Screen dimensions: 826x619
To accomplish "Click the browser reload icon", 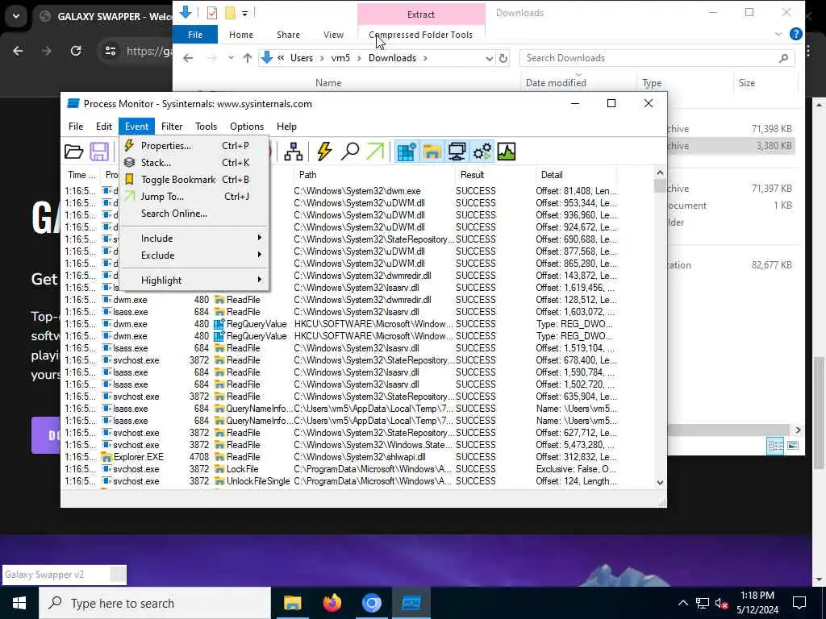I will pos(76,51).
